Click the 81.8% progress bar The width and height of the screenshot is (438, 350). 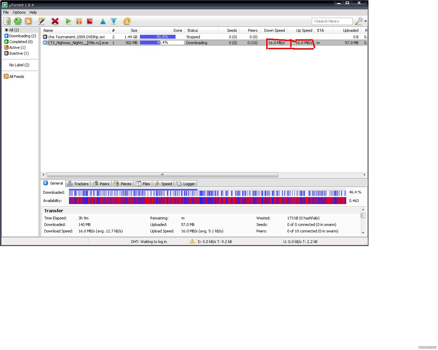point(162,37)
